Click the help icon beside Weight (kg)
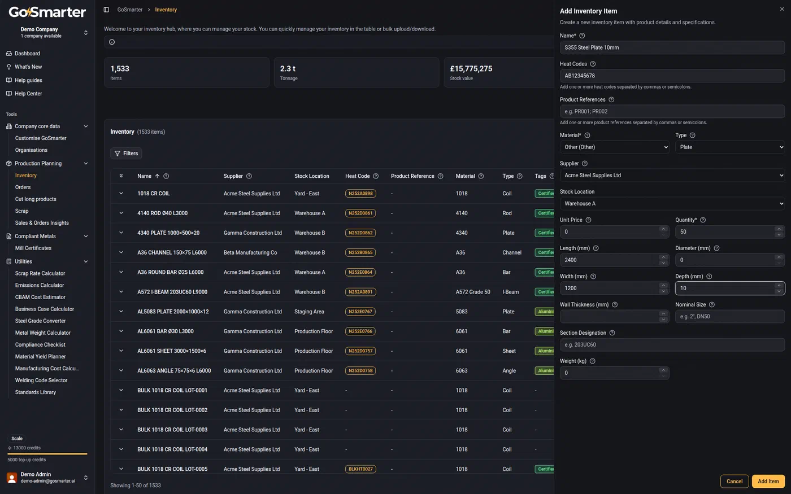Image resolution: width=791 pixels, height=494 pixels. (x=592, y=361)
